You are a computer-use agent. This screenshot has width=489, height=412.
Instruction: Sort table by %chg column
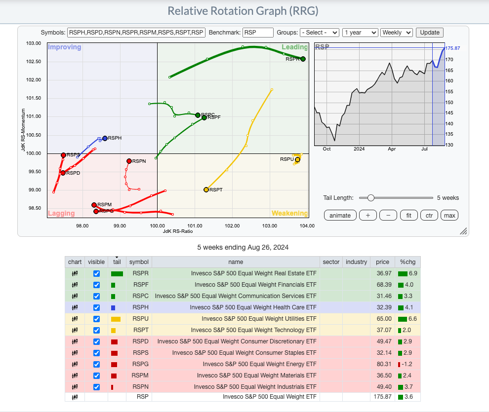(408, 262)
